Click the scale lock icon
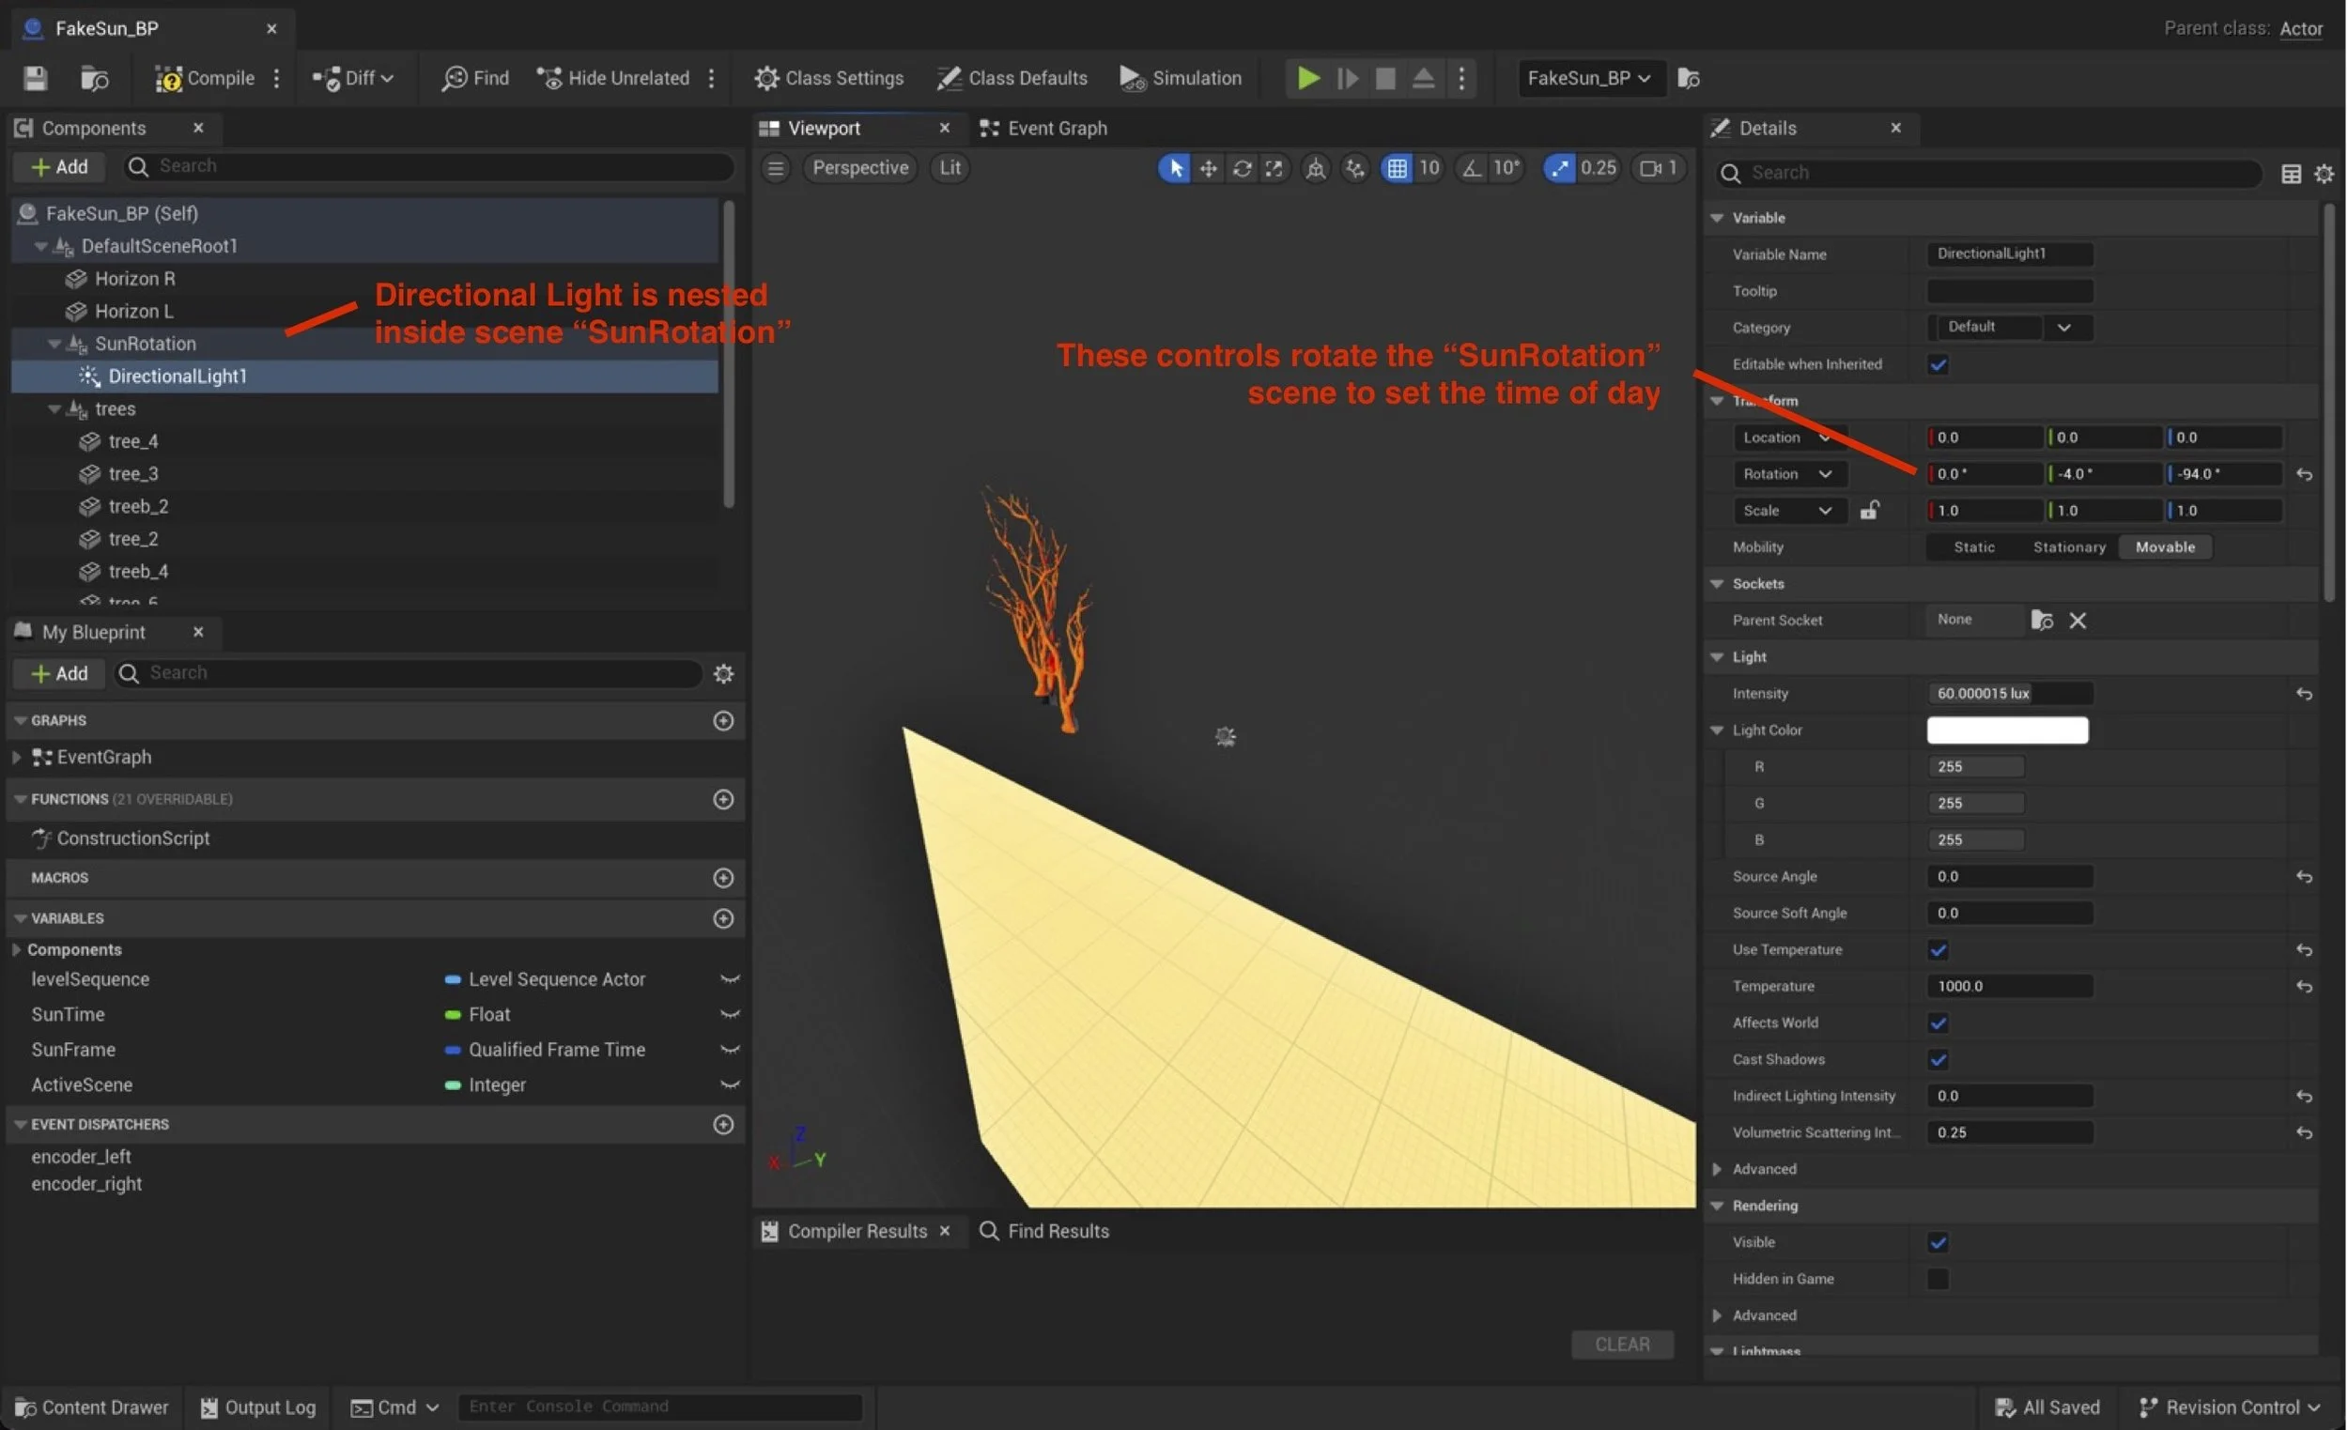Screen dimensions: 2348x1430 pyautogui.click(x=1869, y=511)
